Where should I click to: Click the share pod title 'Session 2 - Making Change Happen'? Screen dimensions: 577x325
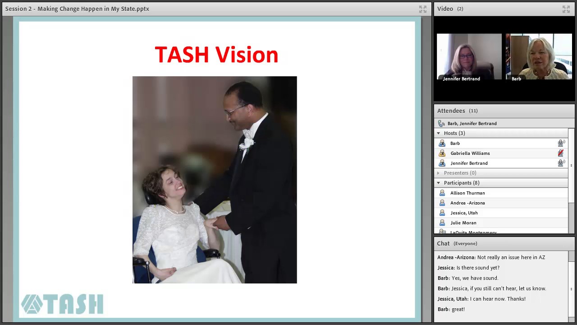tap(77, 9)
